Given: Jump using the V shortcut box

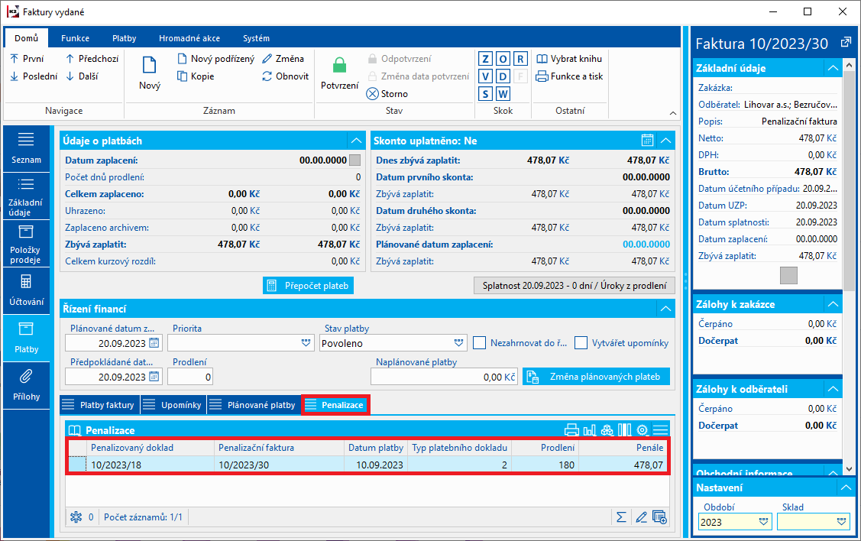Looking at the screenshot, I should coord(485,76).
